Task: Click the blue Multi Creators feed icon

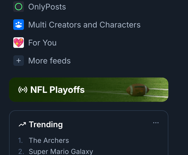Action: [x=19, y=25]
